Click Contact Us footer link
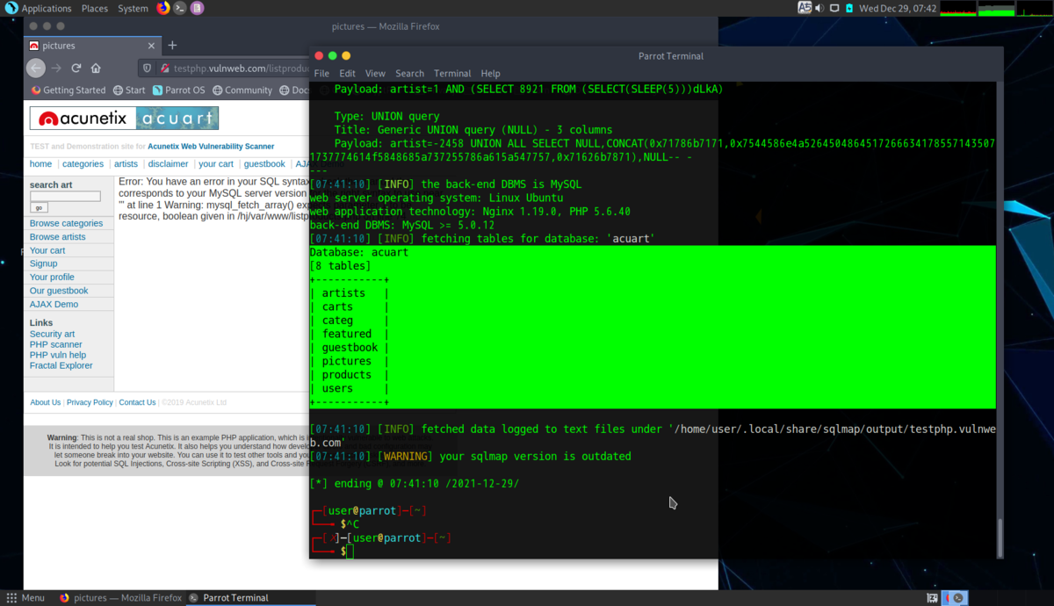 [137, 402]
